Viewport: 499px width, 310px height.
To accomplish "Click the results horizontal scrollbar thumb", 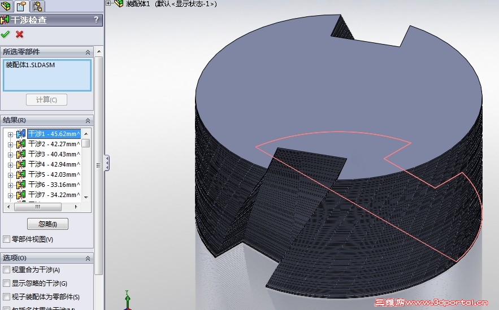I will pyautogui.click(x=38, y=207).
